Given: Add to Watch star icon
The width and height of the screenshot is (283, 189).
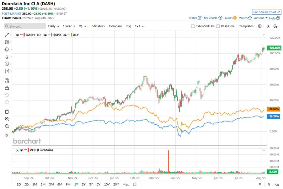Looking at the screenshot, I should tap(250, 18).
